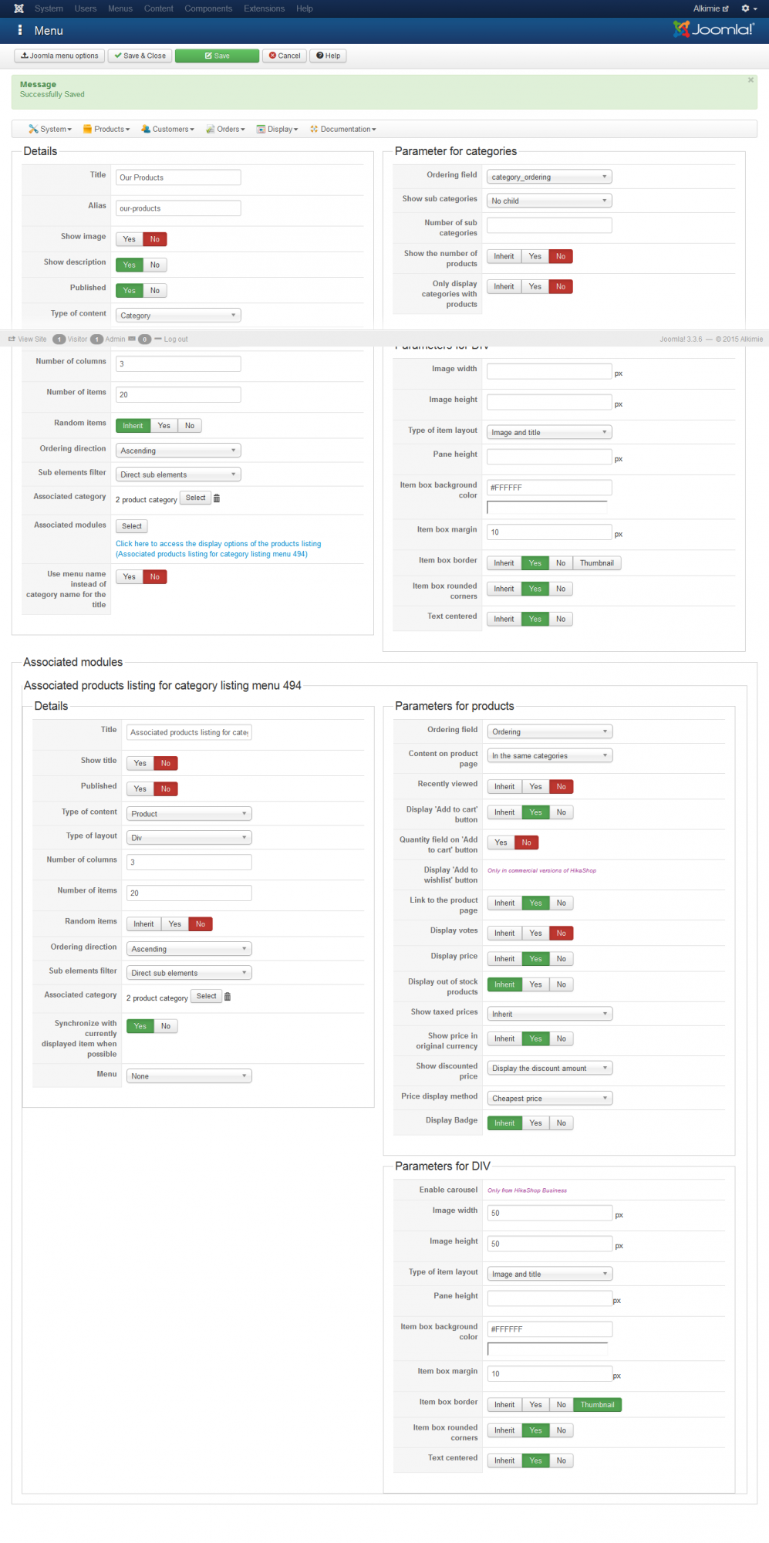Click the Save & Close button

click(x=140, y=56)
